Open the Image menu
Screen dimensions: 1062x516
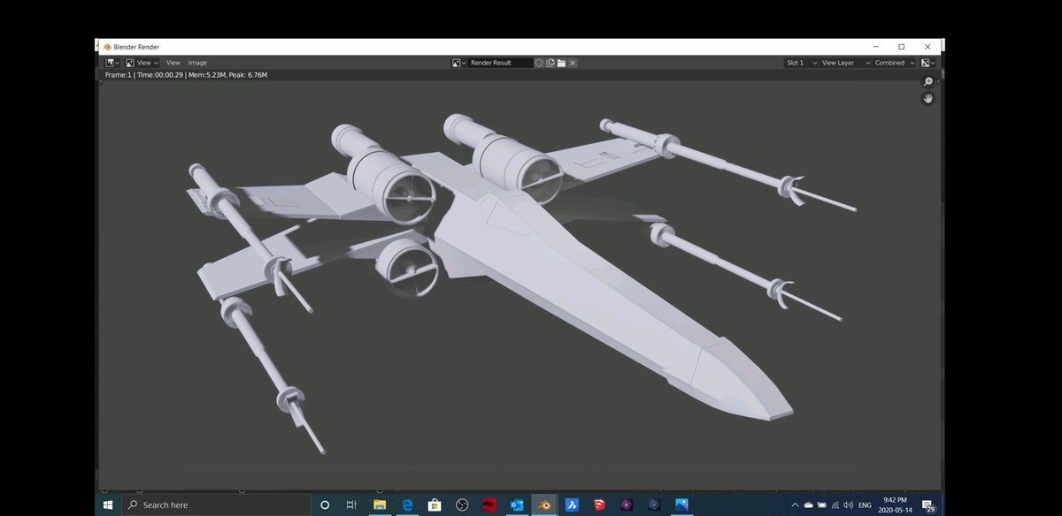[x=197, y=63]
